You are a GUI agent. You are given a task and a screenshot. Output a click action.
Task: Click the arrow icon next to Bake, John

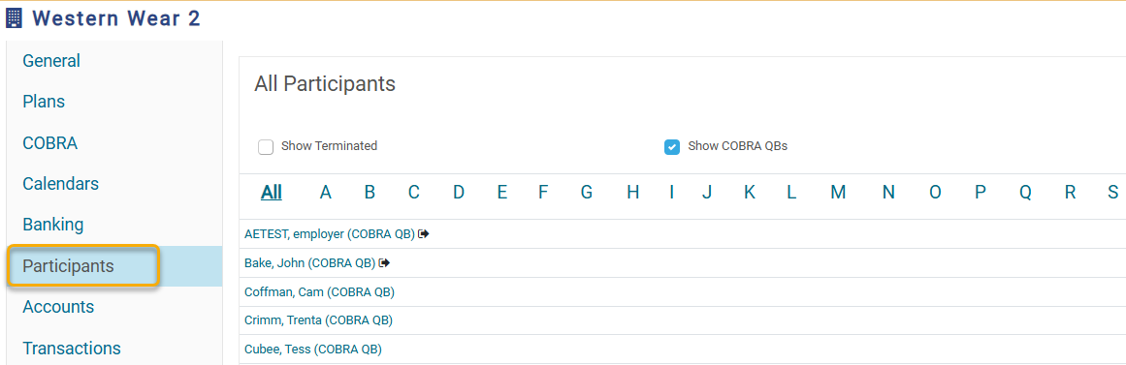click(x=385, y=263)
